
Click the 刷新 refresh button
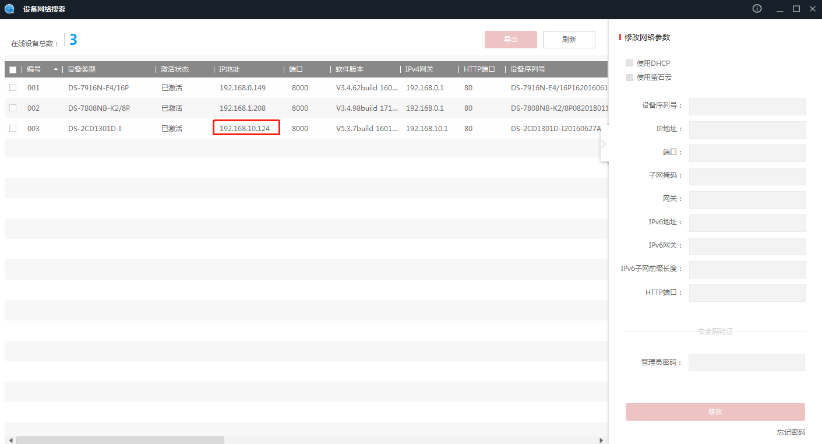coord(569,40)
